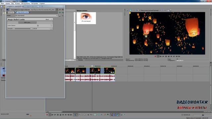Remove selected plug-in from the chain

[x=63, y=13]
